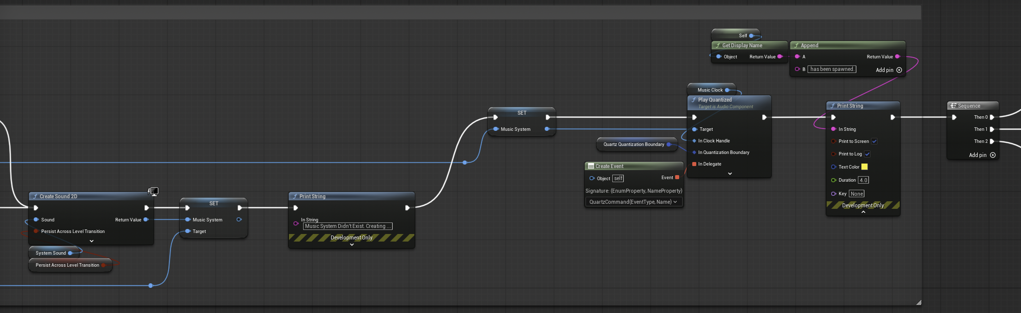Viewport: 1021px width, 313px height.
Task: Click In Quantization Boundary pin
Action: tap(694, 152)
